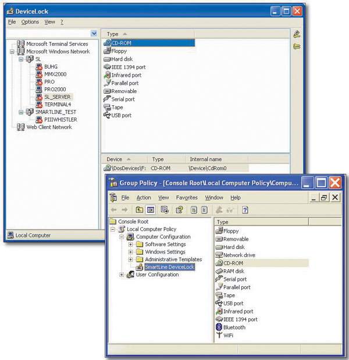Screen dimensions: 349x360
Task: Select Tape in DeviceLock list
Action: (x=113, y=107)
